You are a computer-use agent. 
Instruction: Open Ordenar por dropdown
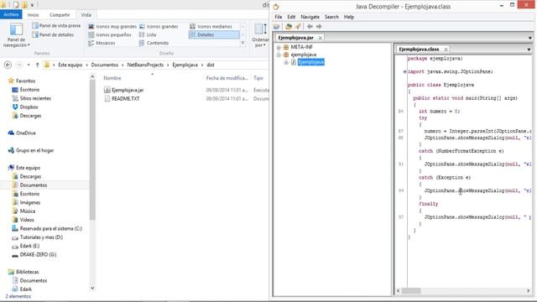[x=260, y=35]
